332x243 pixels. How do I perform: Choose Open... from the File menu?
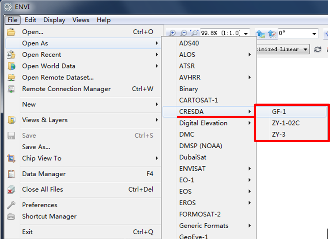pyautogui.click(x=83, y=32)
